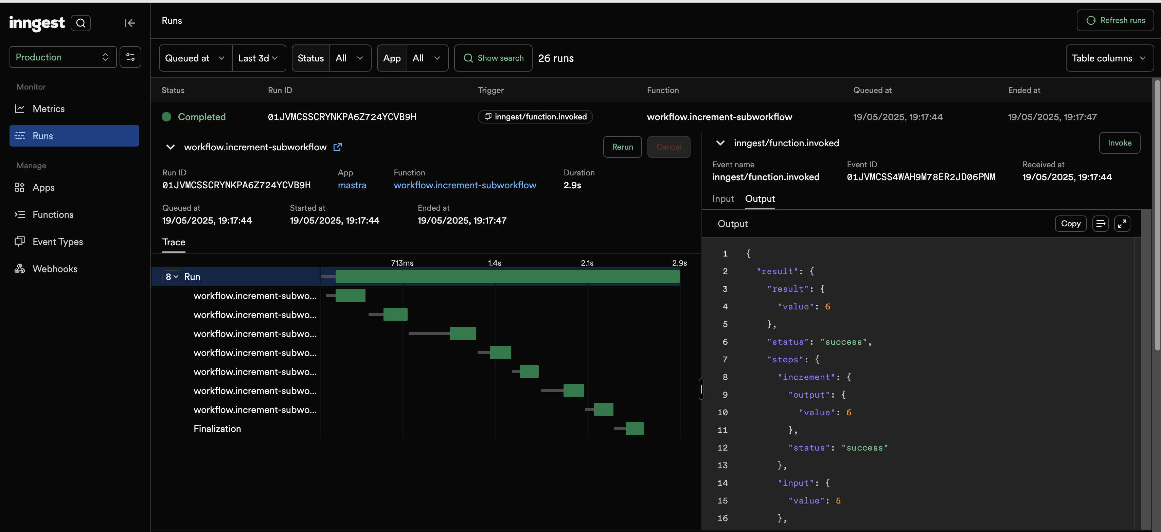Collapse the workflow.increment-subworkflow run details
Viewport: 1161px width, 532px height.
171,147
